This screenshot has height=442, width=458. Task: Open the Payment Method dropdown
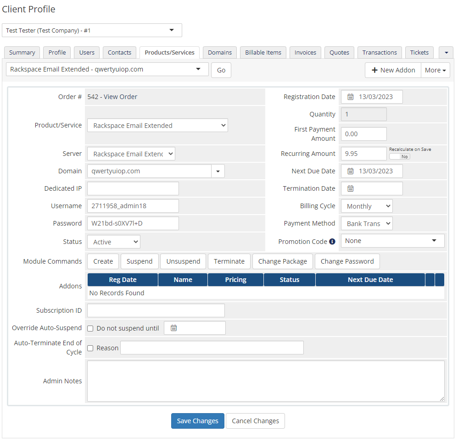click(x=367, y=224)
